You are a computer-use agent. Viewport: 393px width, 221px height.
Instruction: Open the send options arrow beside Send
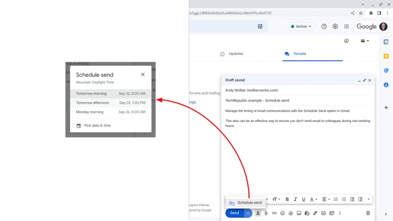click(x=248, y=213)
